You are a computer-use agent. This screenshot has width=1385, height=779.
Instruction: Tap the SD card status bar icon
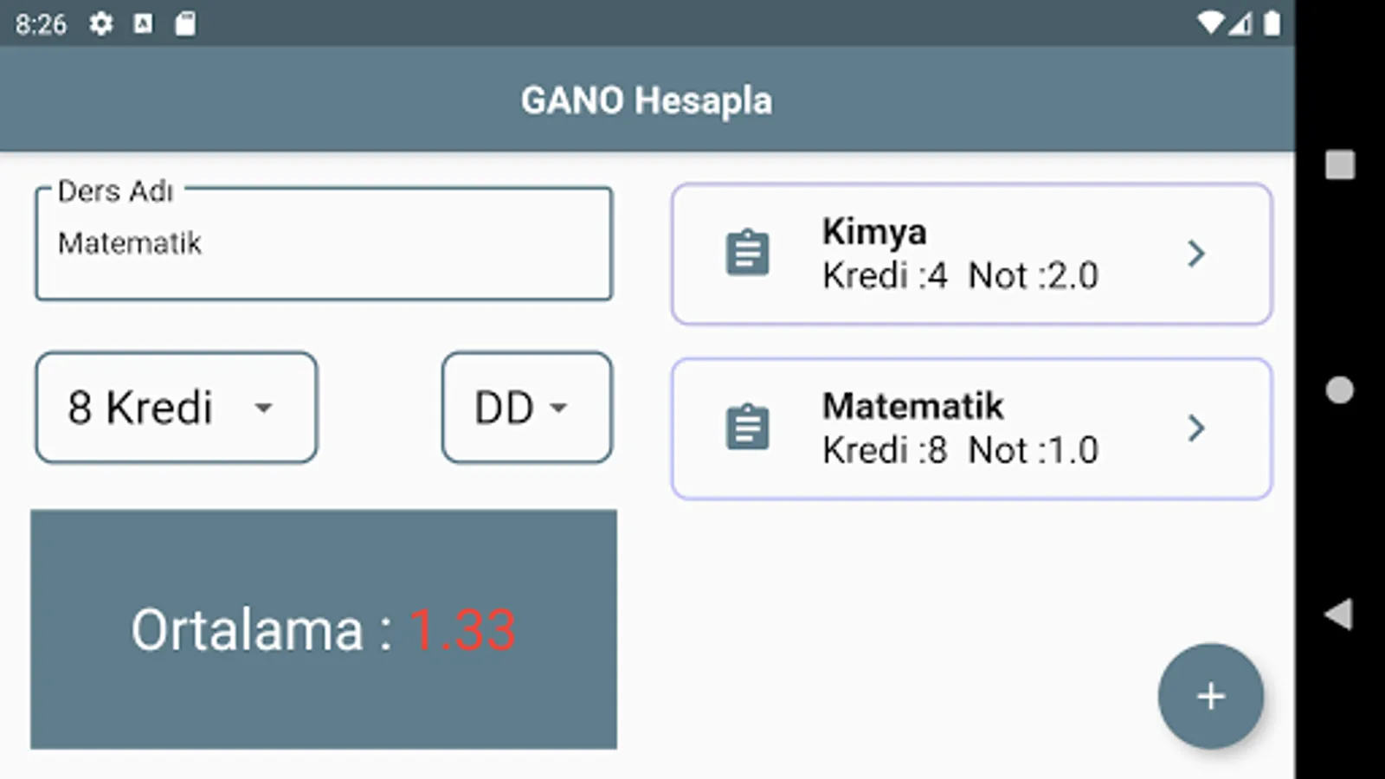[x=185, y=23]
